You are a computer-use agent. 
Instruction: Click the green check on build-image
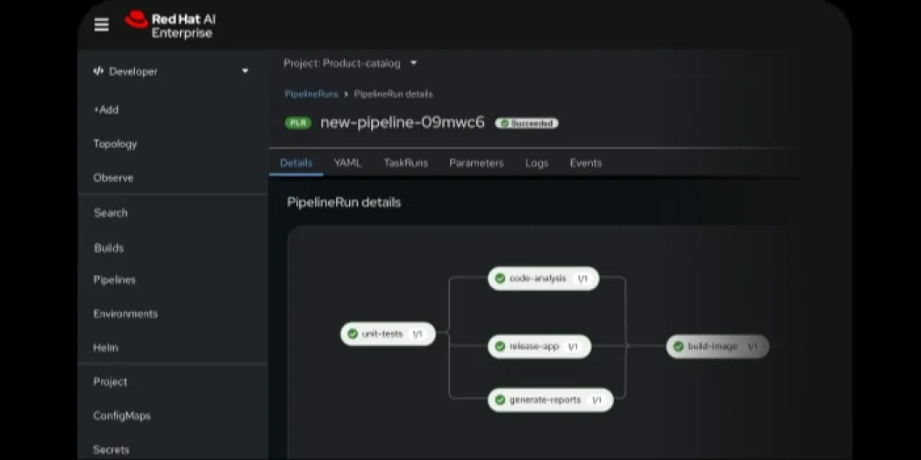[x=678, y=346]
